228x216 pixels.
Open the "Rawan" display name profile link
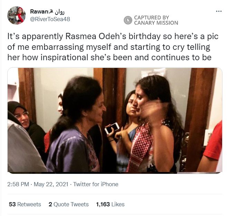[37, 12]
